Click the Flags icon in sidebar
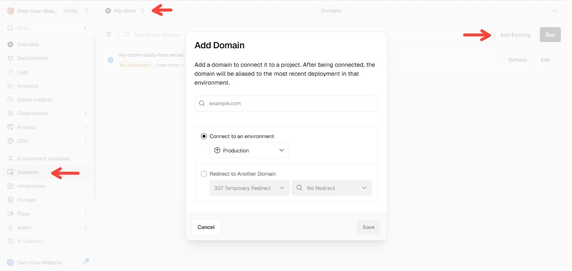Viewport: 572px width, 271px height. point(10,214)
